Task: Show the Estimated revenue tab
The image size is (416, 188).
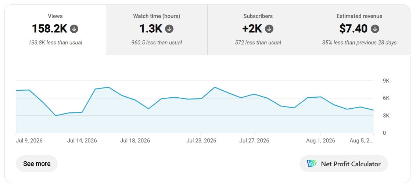Action: [359, 30]
